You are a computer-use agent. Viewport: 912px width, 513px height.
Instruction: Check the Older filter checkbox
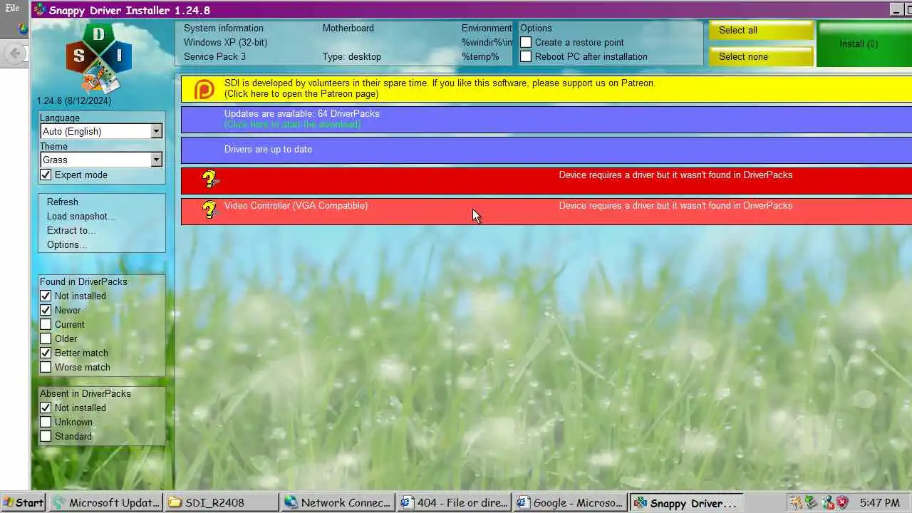tap(46, 338)
